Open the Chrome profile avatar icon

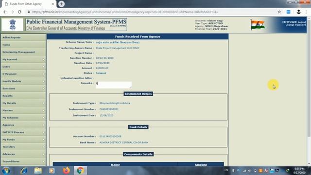(x=298, y=12)
